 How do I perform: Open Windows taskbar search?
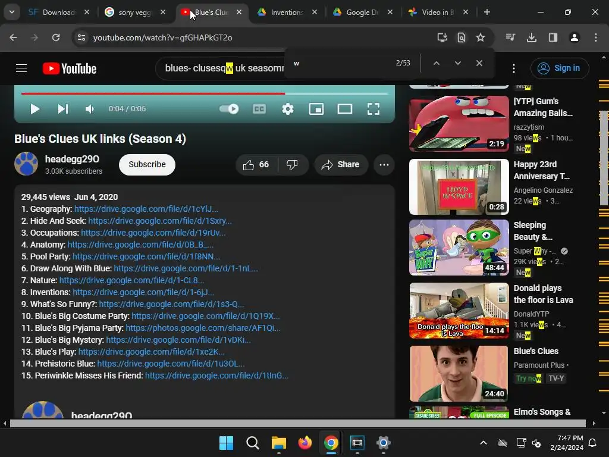point(252,443)
